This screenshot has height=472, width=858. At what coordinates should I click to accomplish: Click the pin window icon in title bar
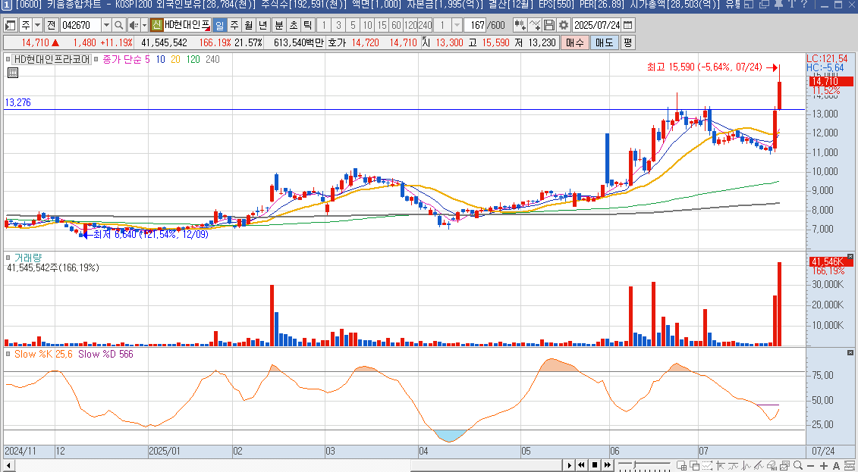(778, 5)
